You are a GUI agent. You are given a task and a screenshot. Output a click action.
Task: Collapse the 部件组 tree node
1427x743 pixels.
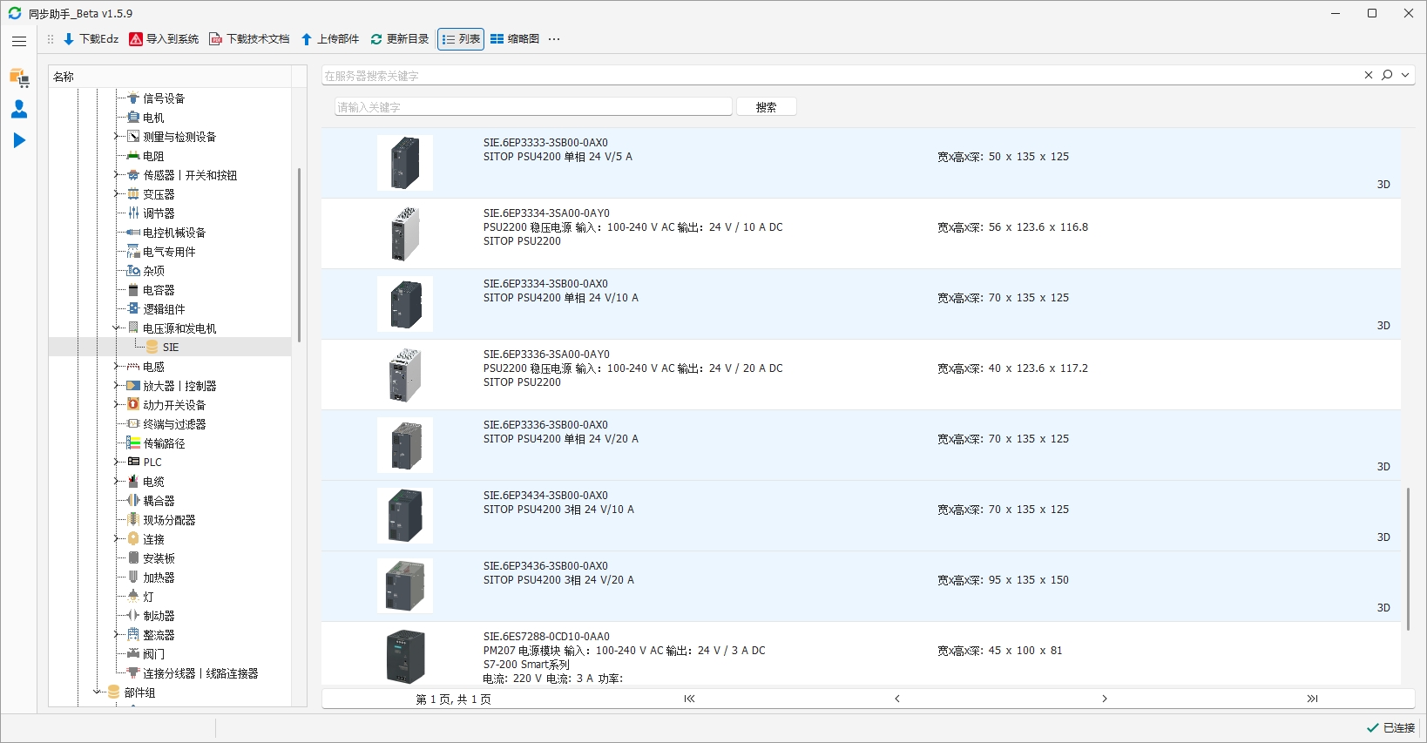click(x=97, y=692)
